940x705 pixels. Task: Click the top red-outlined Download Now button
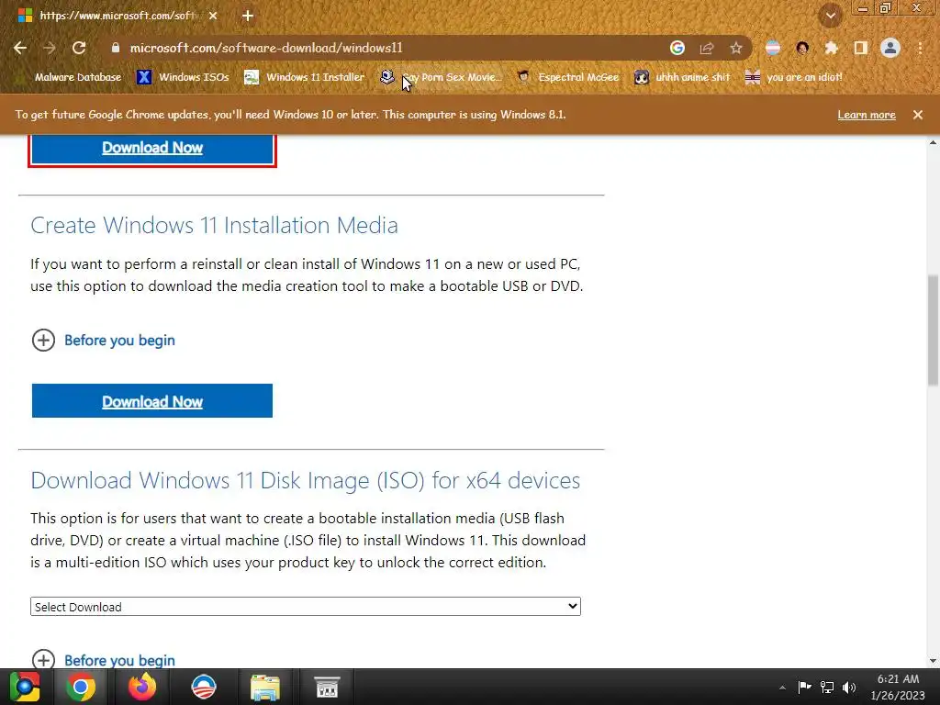[152, 148]
